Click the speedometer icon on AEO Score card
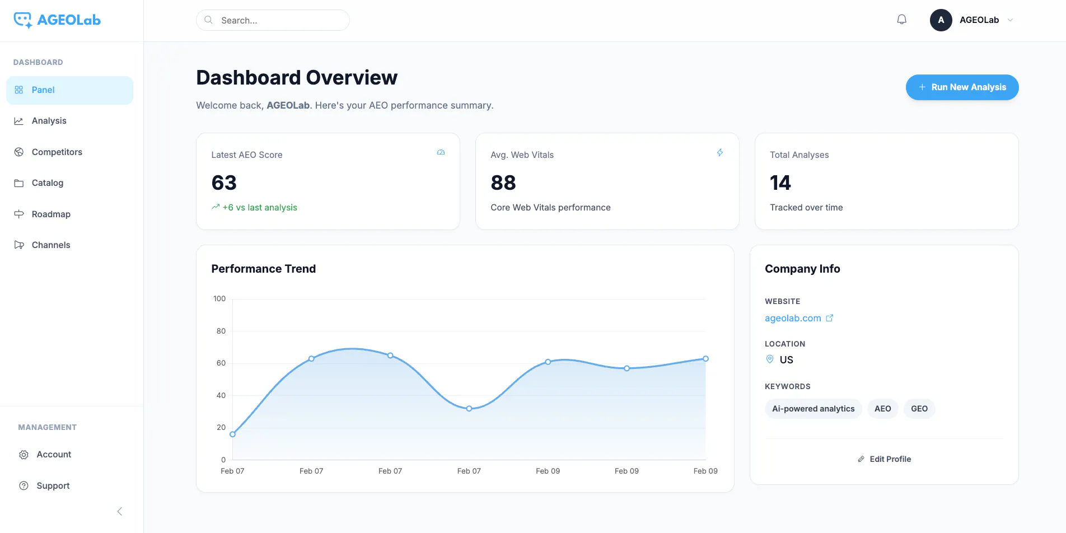This screenshot has height=533, width=1066. tap(441, 152)
